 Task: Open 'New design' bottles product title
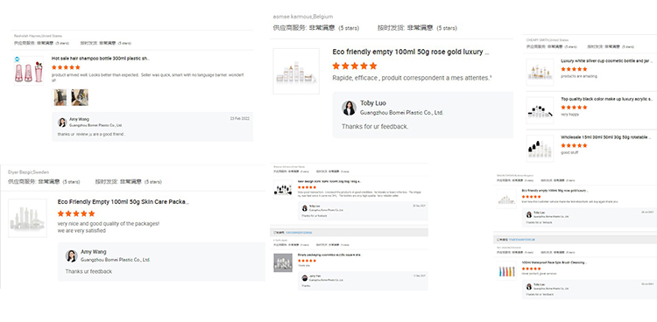pyautogui.click(x=329, y=182)
